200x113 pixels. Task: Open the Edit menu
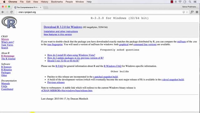pos(28,2)
